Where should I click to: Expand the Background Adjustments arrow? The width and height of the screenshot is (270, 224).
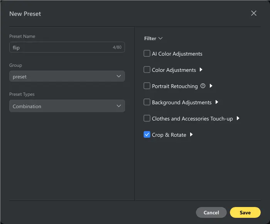coord(217,102)
